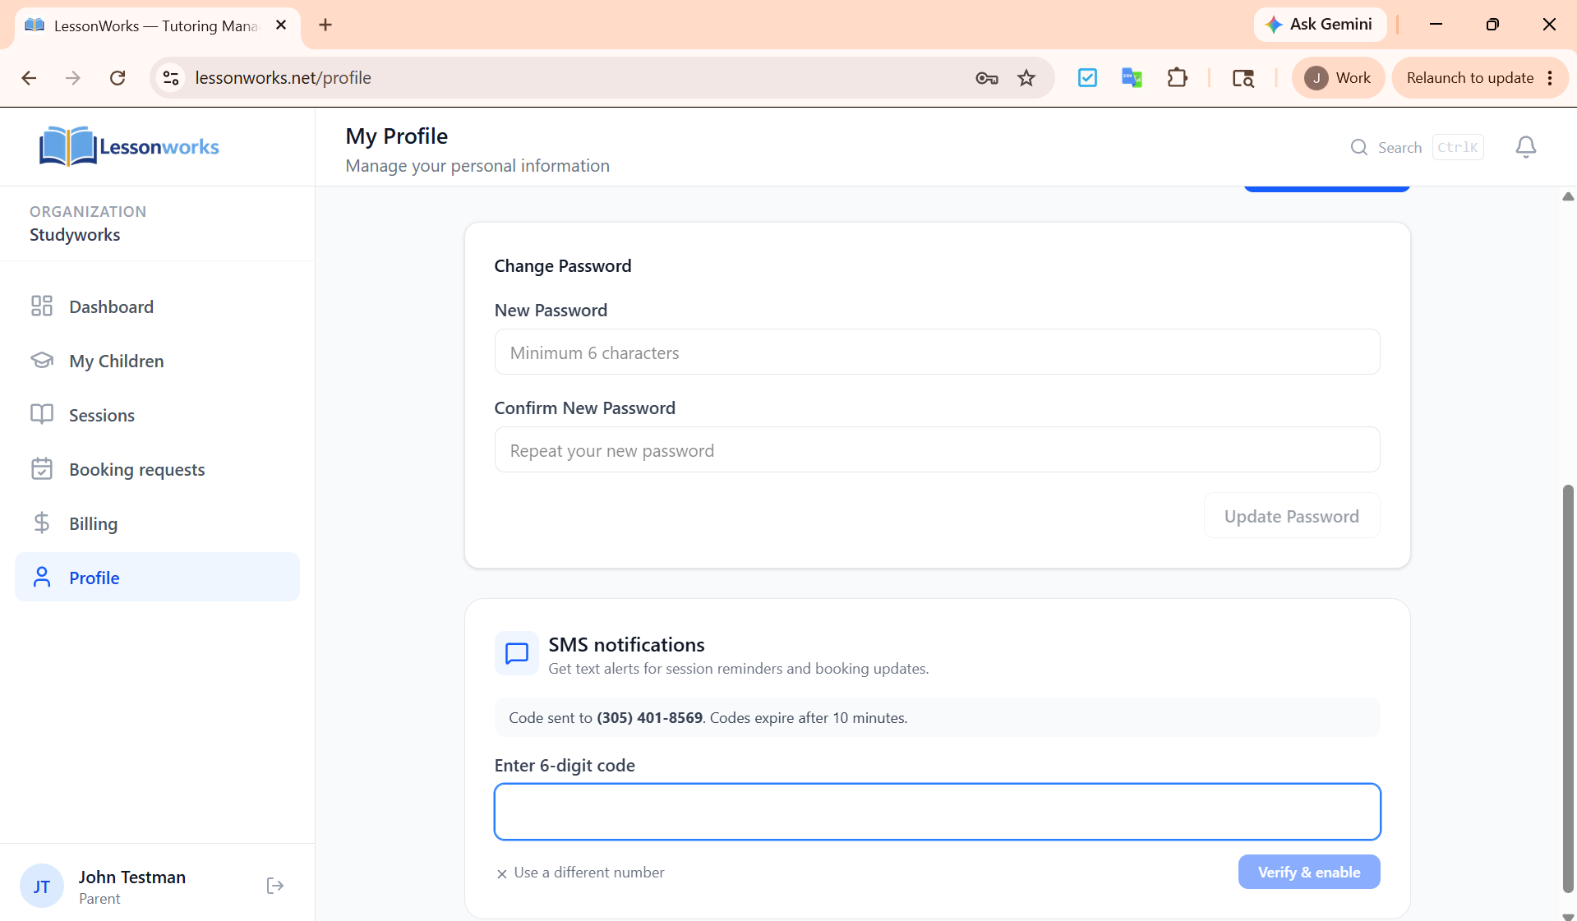Choose Use a different number

[580, 873]
